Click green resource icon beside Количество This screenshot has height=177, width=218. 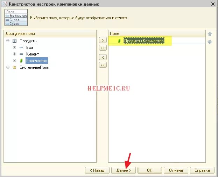click(21, 60)
